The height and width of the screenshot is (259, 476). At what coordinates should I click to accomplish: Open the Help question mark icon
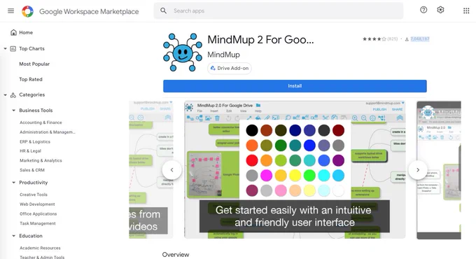click(x=423, y=10)
